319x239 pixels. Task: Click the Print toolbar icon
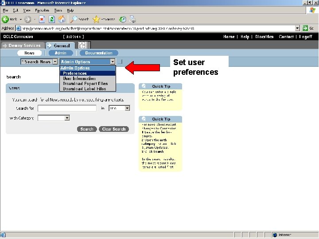point(132,19)
